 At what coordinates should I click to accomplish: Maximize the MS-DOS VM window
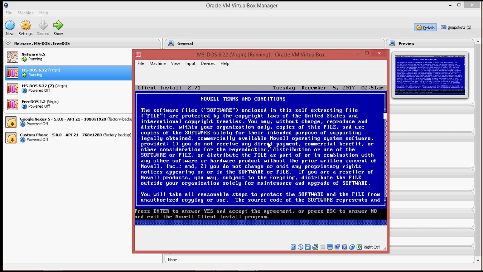(x=367, y=53)
